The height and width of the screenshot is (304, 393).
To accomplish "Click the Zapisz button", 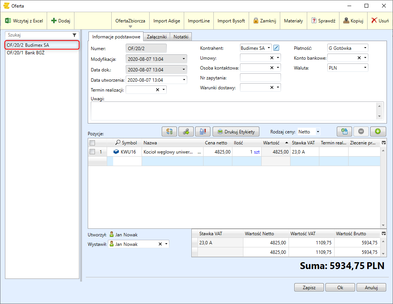I will point(309,288).
